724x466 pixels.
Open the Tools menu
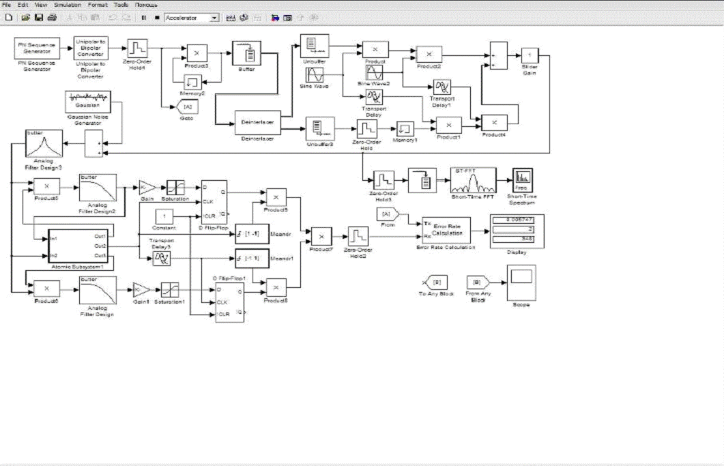point(121,5)
